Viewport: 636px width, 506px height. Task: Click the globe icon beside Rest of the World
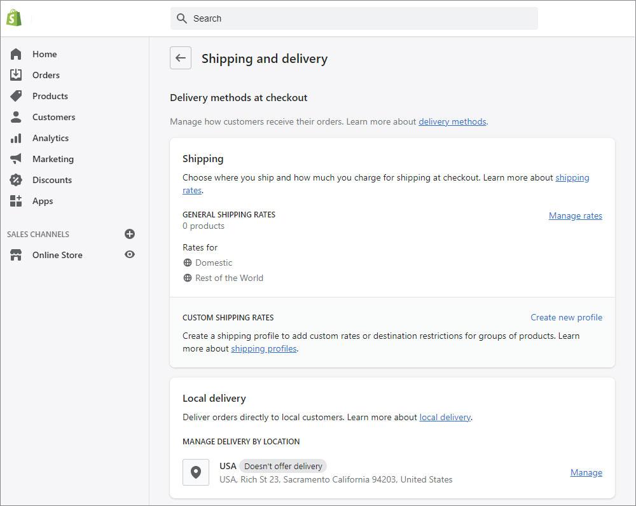188,278
